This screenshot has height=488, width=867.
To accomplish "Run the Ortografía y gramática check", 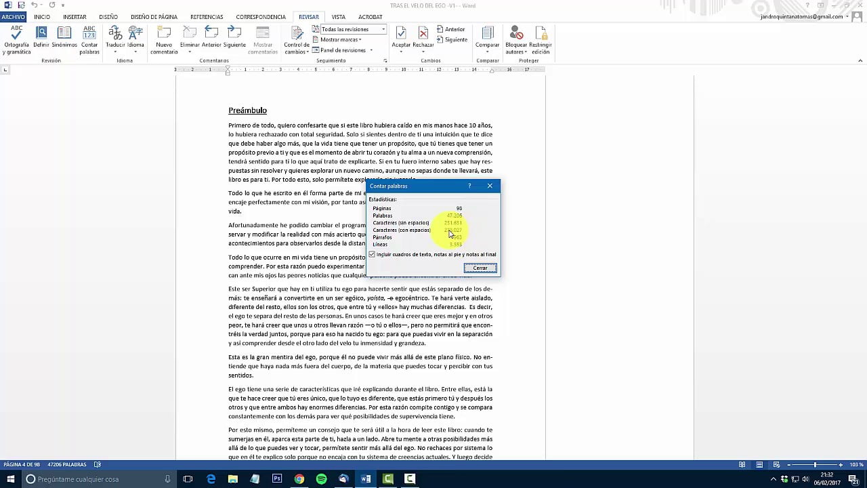I will [x=16, y=41].
